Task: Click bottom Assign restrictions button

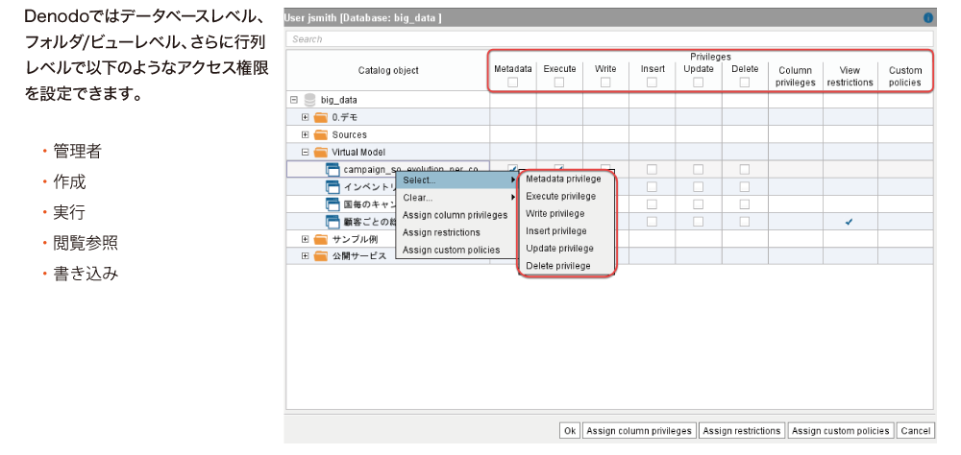Action: pyautogui.click(x=742, y=431)
